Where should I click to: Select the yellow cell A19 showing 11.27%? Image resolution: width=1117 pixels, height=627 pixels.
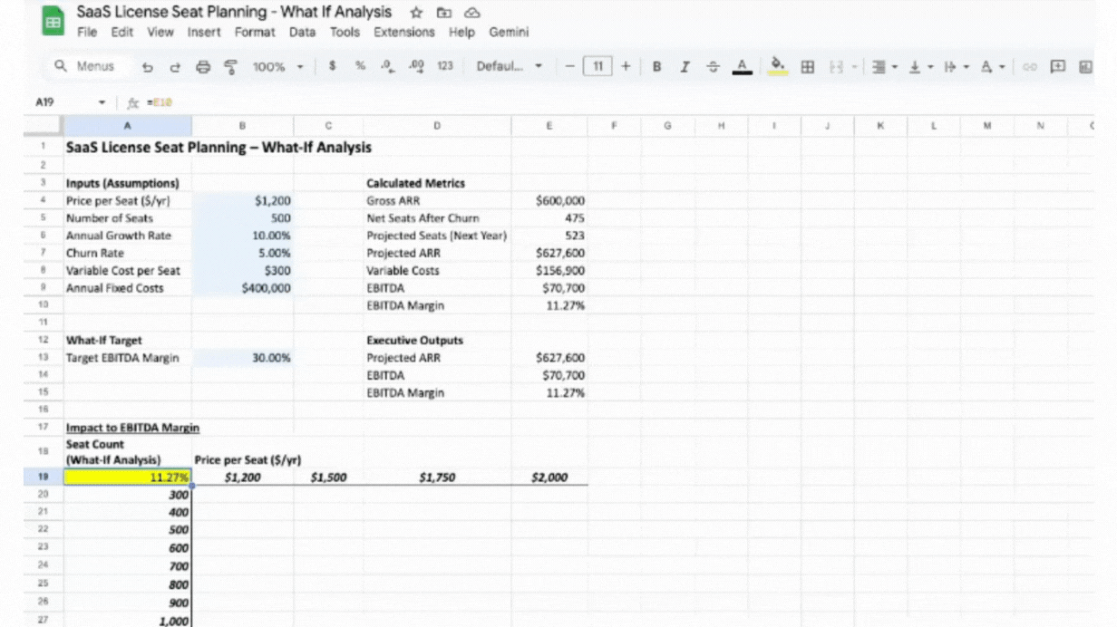tap(127, 477)
